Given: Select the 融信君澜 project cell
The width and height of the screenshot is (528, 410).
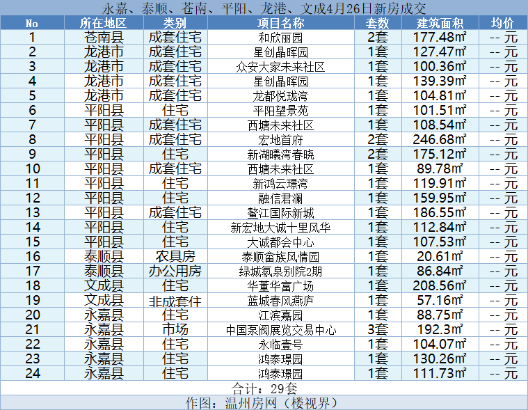Looking at the screenshot, I should (280, 198).
